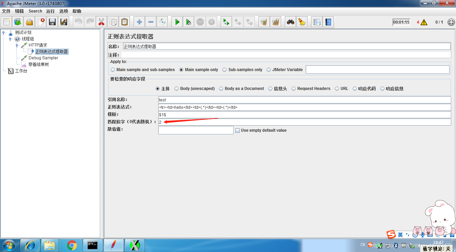Select Main sample only radio
The image size is (456, 252).
click(182, 70)
